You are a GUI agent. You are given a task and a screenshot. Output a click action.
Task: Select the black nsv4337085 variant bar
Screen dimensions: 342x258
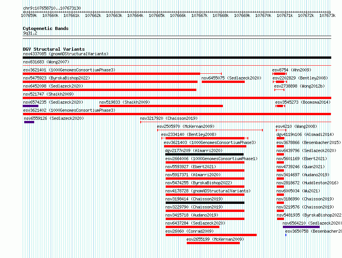pyautogui.click(x=177, y=58)
